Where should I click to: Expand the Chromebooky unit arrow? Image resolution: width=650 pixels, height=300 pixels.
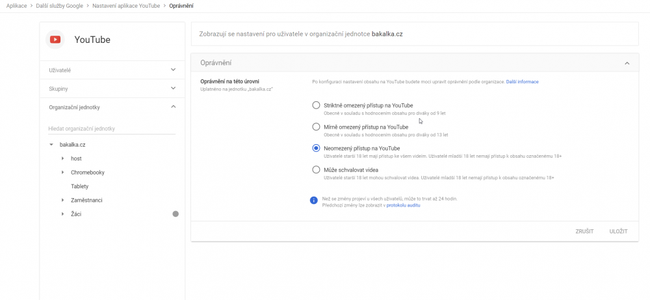coord(62,172)
